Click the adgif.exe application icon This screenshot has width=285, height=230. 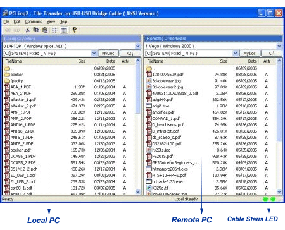149,106
